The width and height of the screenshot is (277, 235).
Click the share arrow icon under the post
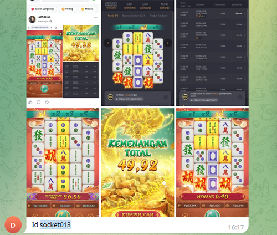47,102
